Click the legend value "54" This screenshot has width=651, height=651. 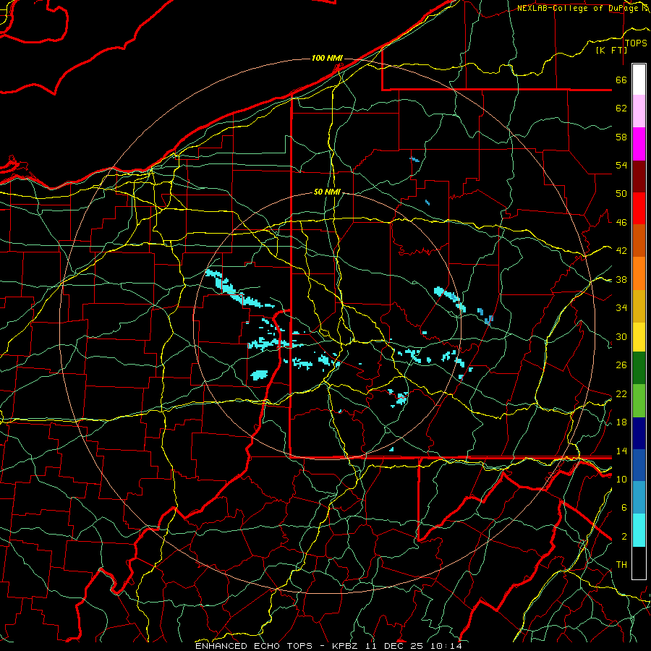[x=621, y=165]
